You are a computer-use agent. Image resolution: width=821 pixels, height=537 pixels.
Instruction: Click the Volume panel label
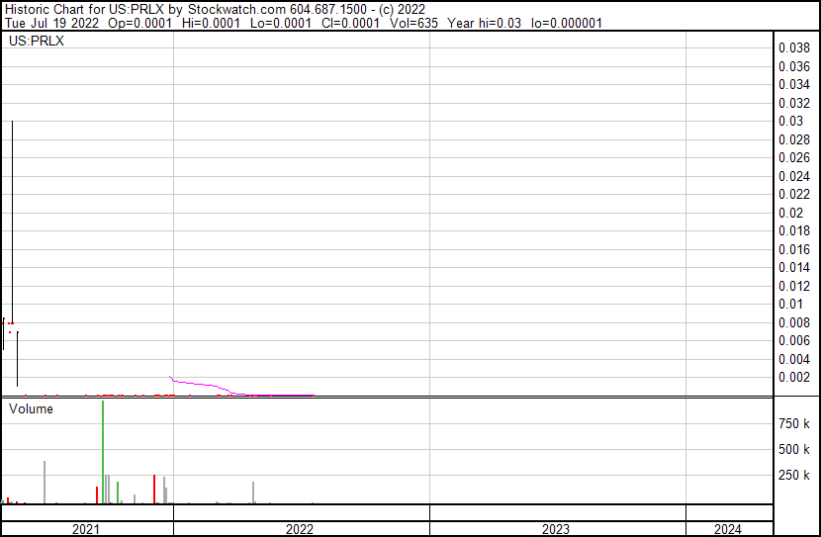tap(31, 408)
